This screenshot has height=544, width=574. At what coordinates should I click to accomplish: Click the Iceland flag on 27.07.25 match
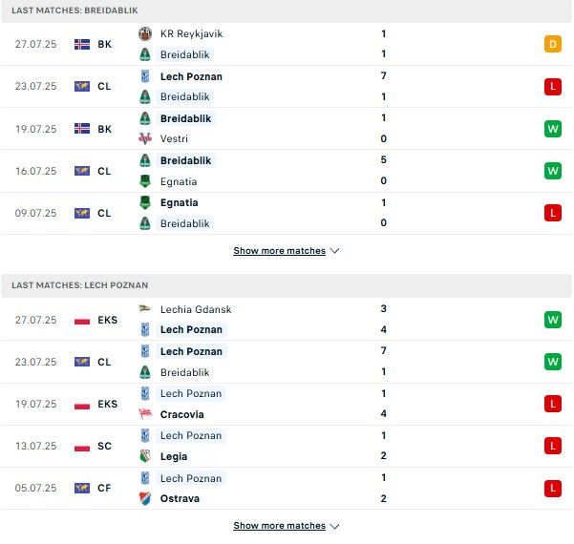82,44
